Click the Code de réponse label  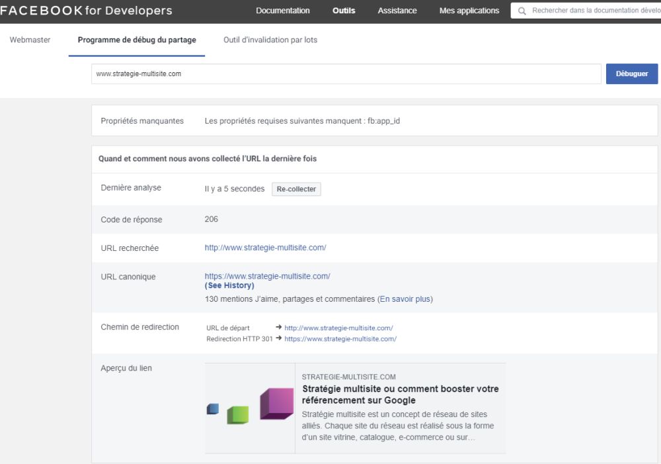click(x=132, y=220)
